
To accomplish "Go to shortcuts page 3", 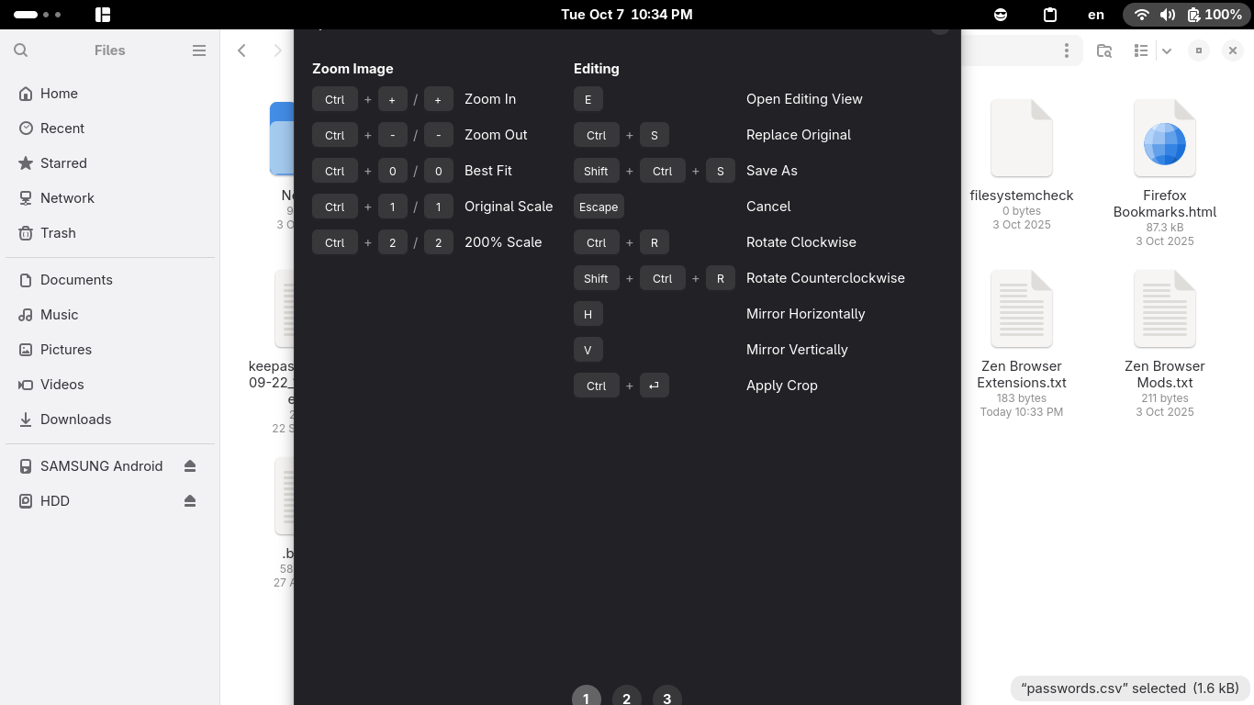I will pyautogui.click(x=666, y=698).
